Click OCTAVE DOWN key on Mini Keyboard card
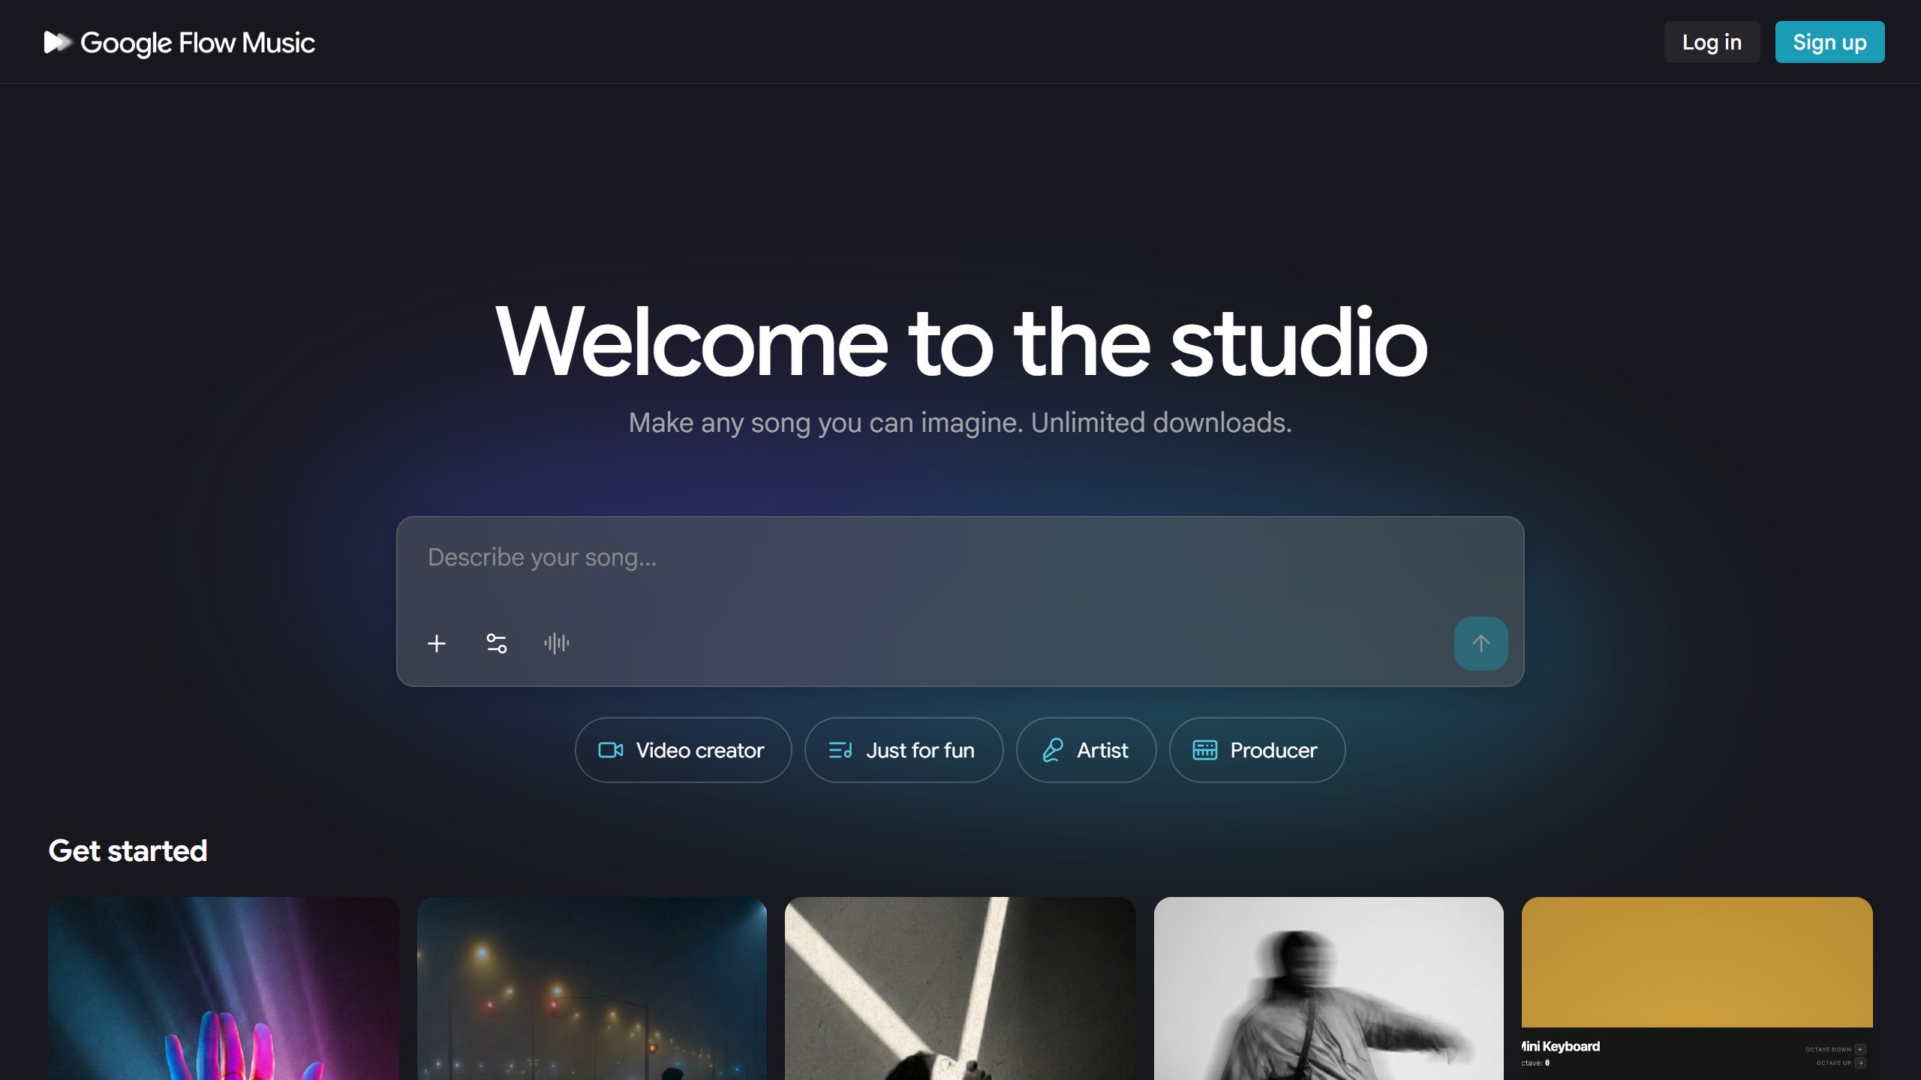 click(1860, 1049)
